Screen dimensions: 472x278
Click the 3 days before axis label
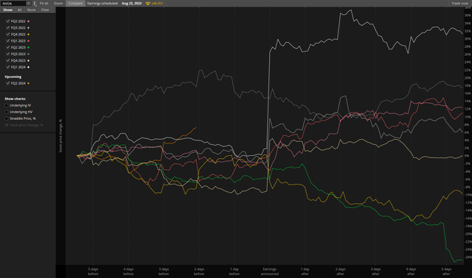point(164,271)
